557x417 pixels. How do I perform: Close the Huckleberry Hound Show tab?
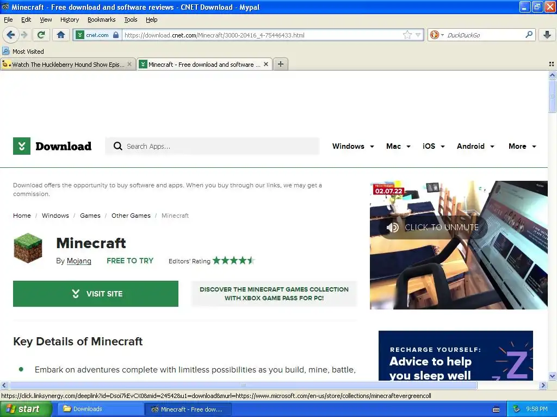[129, 64]
